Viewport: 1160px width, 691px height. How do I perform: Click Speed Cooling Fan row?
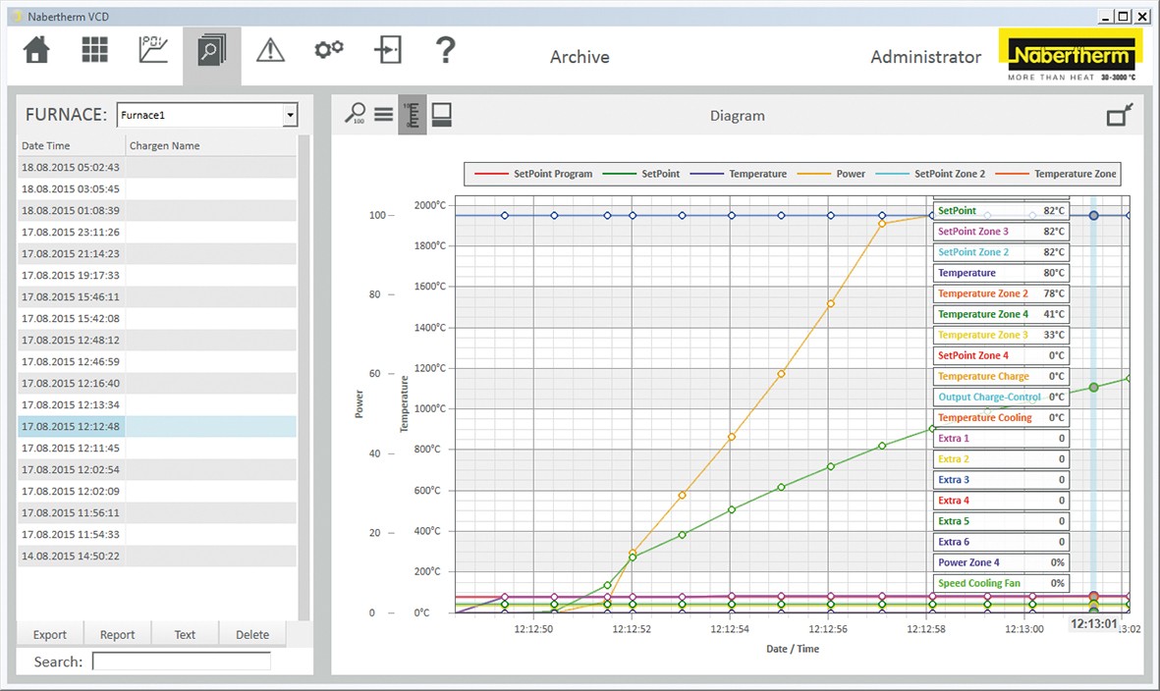pos(1001,583)
